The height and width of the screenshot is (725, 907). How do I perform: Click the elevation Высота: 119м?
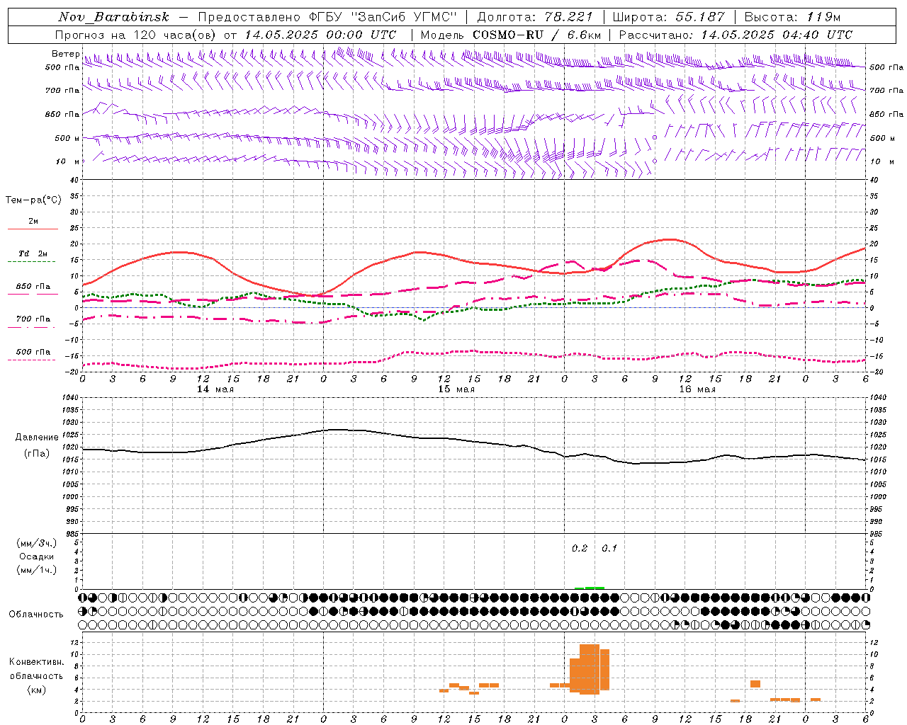coord(794,17)
